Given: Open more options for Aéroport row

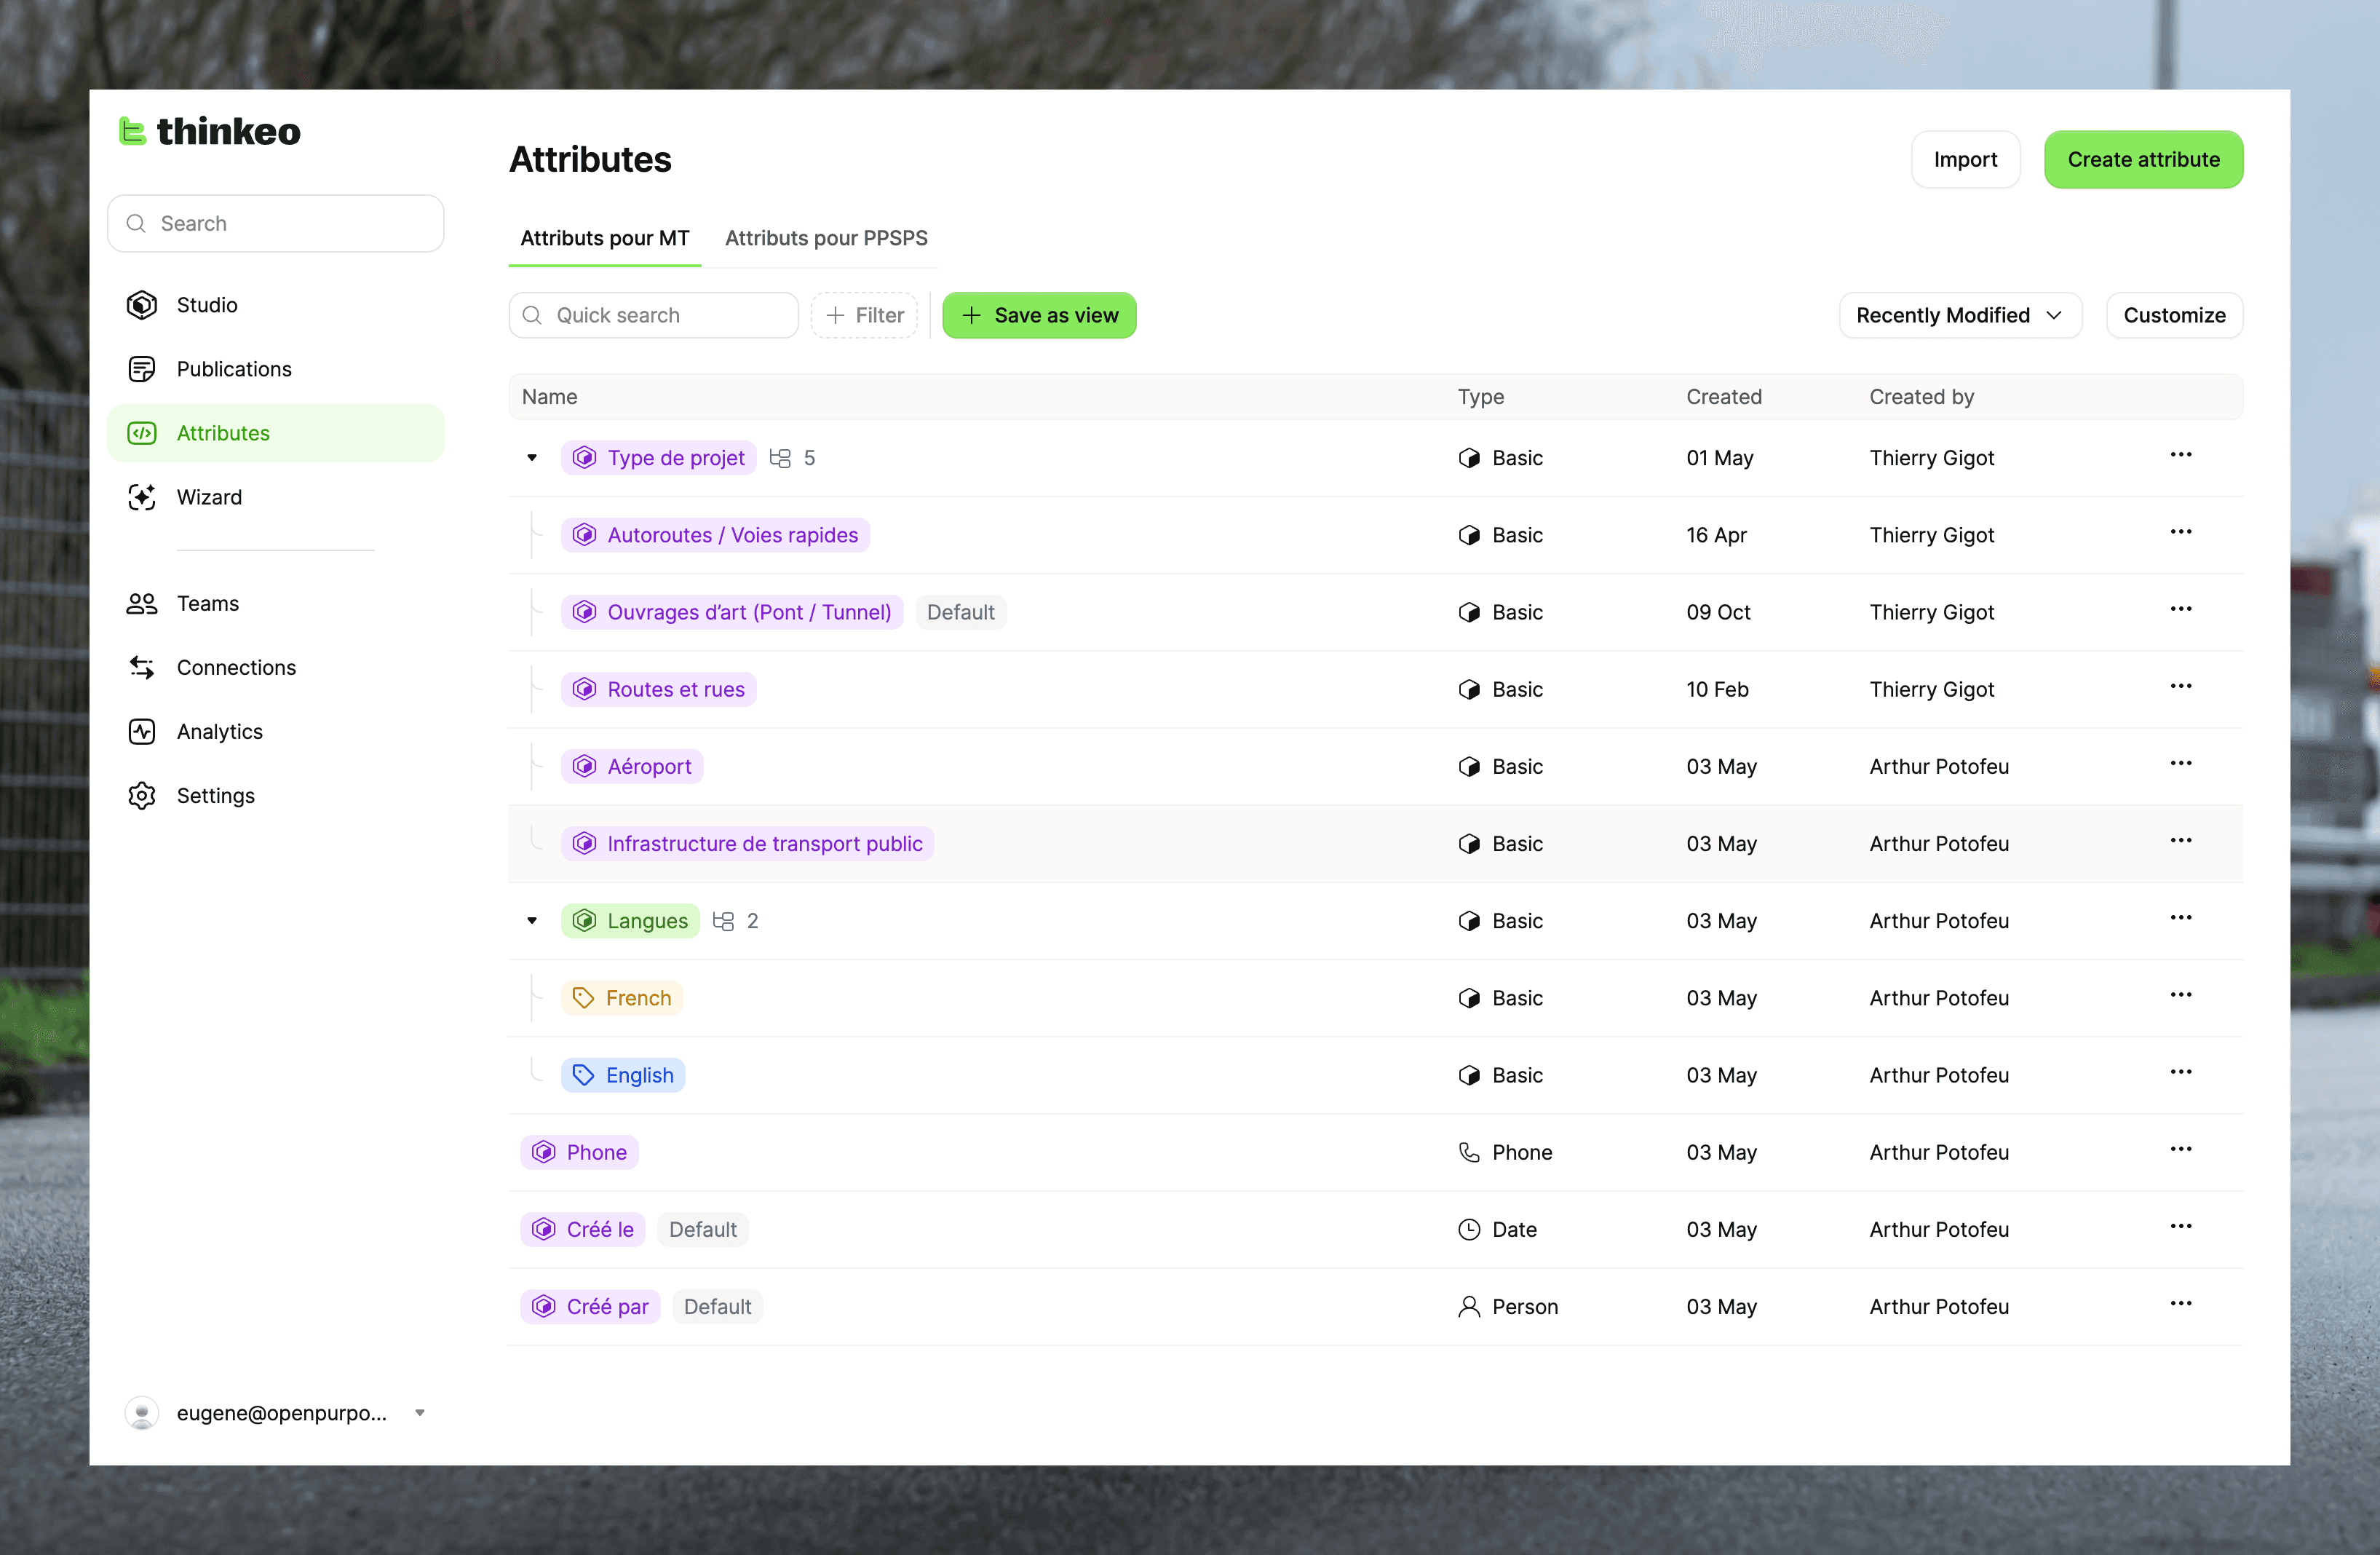Looking at the screenshot, I should pos(2180,763).
